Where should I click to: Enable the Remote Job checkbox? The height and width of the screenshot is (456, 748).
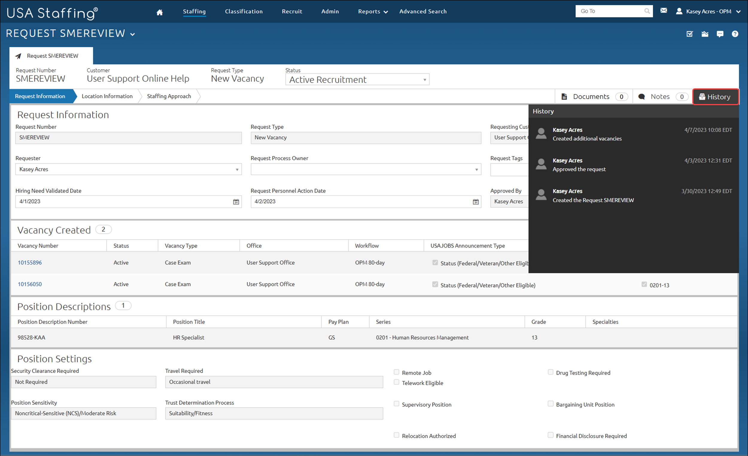click(396, 372)
